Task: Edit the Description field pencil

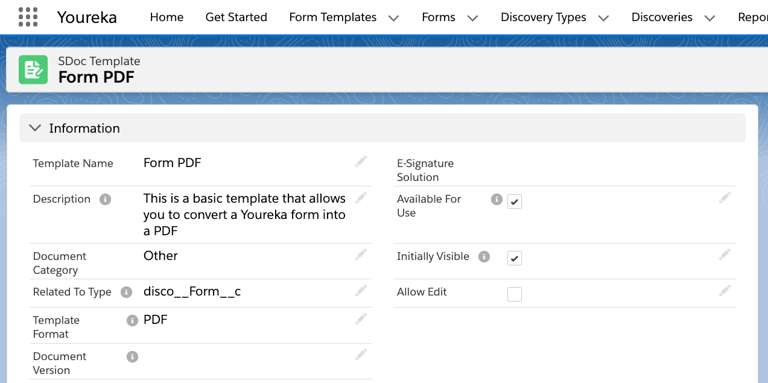Action: click(x=361, y=197)
